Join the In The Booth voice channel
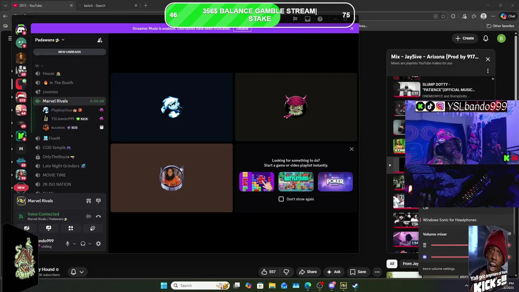 click(x=69, y=83)
